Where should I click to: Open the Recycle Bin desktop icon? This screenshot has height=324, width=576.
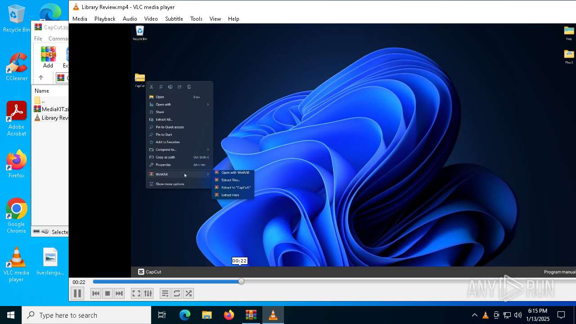click(17, 19)
